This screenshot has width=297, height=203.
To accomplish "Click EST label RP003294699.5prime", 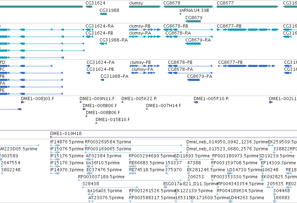I will tap(152, 156).
